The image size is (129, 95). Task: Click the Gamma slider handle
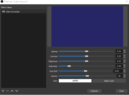tap(87, 51)
